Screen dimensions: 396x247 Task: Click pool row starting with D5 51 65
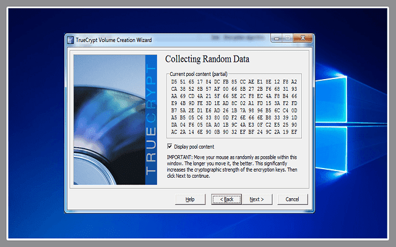(234, 82)
